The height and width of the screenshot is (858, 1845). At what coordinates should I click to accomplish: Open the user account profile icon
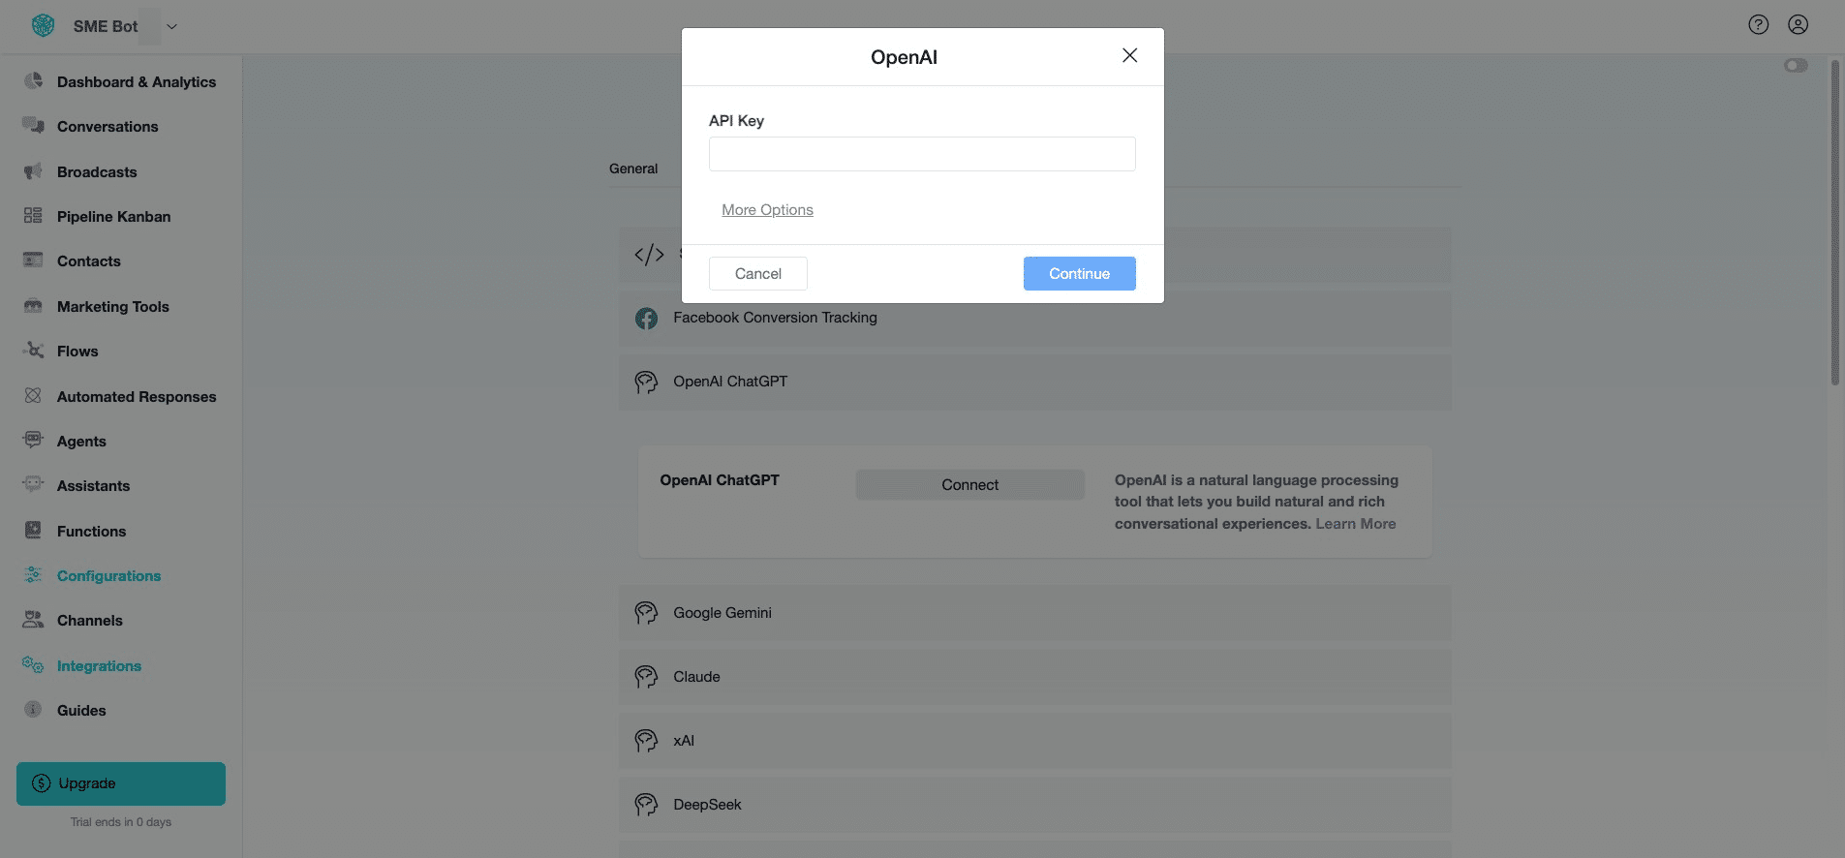(x=1798, y=25)
